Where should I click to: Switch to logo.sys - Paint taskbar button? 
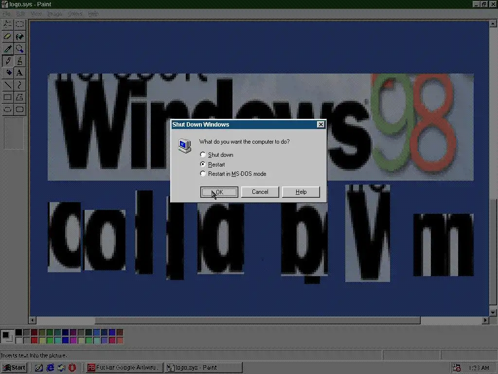tap(204, 368)
